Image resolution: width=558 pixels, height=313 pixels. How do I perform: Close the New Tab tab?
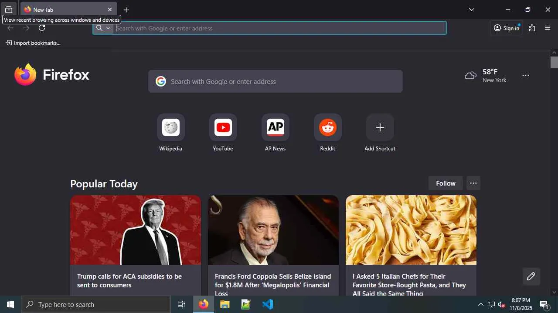110,10
